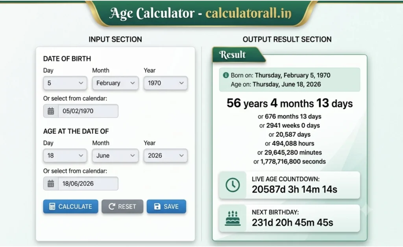The image size is (403, 247).
Task: Click the 'or 494,088 hours' line
Action: pyautogui.click(x=290, y=143)
